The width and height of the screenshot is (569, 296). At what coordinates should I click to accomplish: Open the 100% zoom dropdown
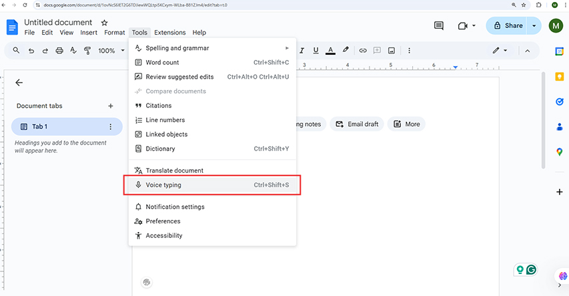111,51
